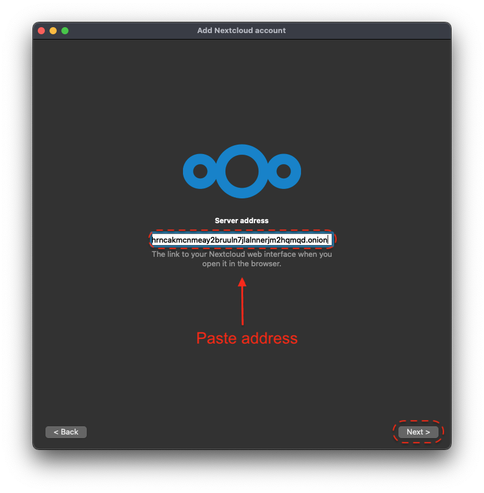Image resolution: width=484 pixels, height=493 pixels.
Task: Place cursor after ".onion" in the address field
Action: click(x=328, y=240)
